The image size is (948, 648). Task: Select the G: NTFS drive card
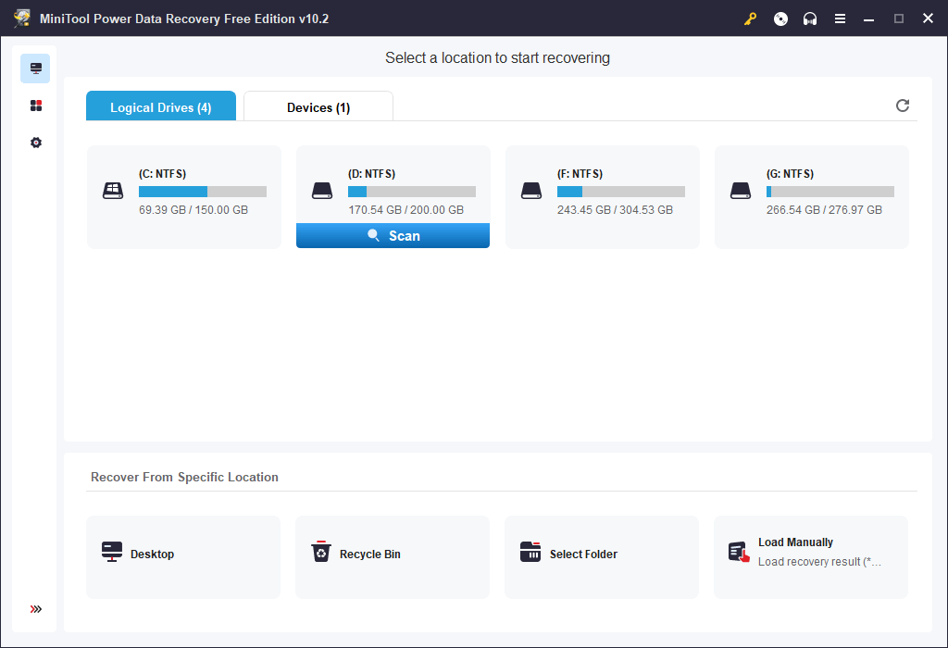[x=811, y=191]
